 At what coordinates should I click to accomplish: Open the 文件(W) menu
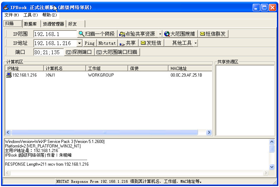[x=12, y=15]
